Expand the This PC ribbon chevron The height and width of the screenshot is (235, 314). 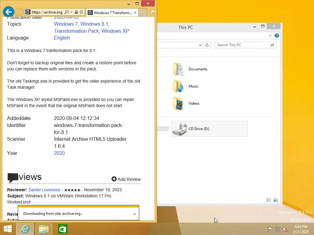270,35
